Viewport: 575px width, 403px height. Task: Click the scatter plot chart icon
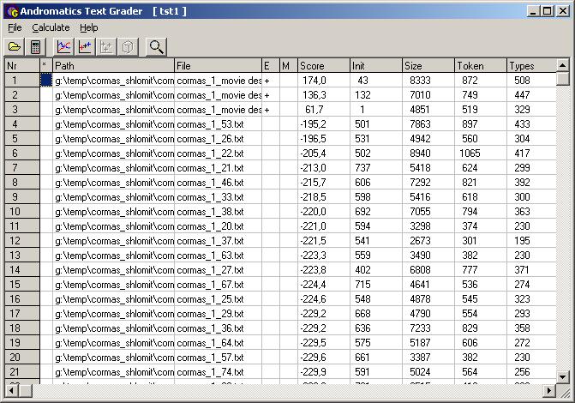[x=85, y=47]
